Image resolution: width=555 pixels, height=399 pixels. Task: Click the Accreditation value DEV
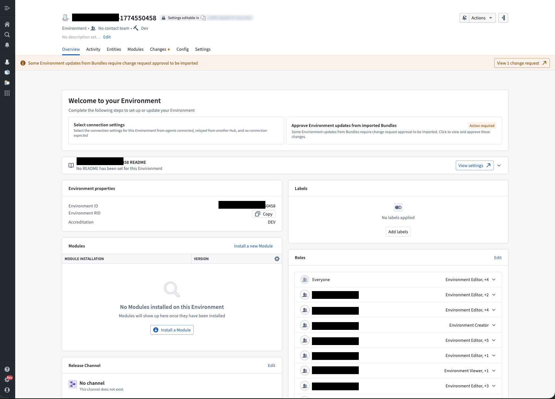[x=272, y=222]
